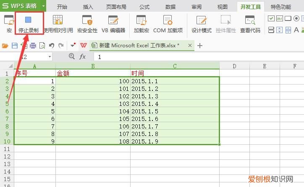The width and height of the screenshot is (304, 187).
Task: Insert label control (A icon)
Action: pos(296,30)
